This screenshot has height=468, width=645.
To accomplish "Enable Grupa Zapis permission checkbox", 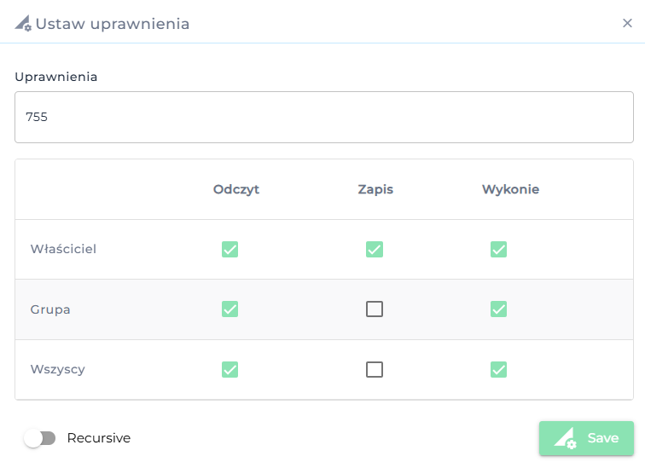I will tap(375, 309).
